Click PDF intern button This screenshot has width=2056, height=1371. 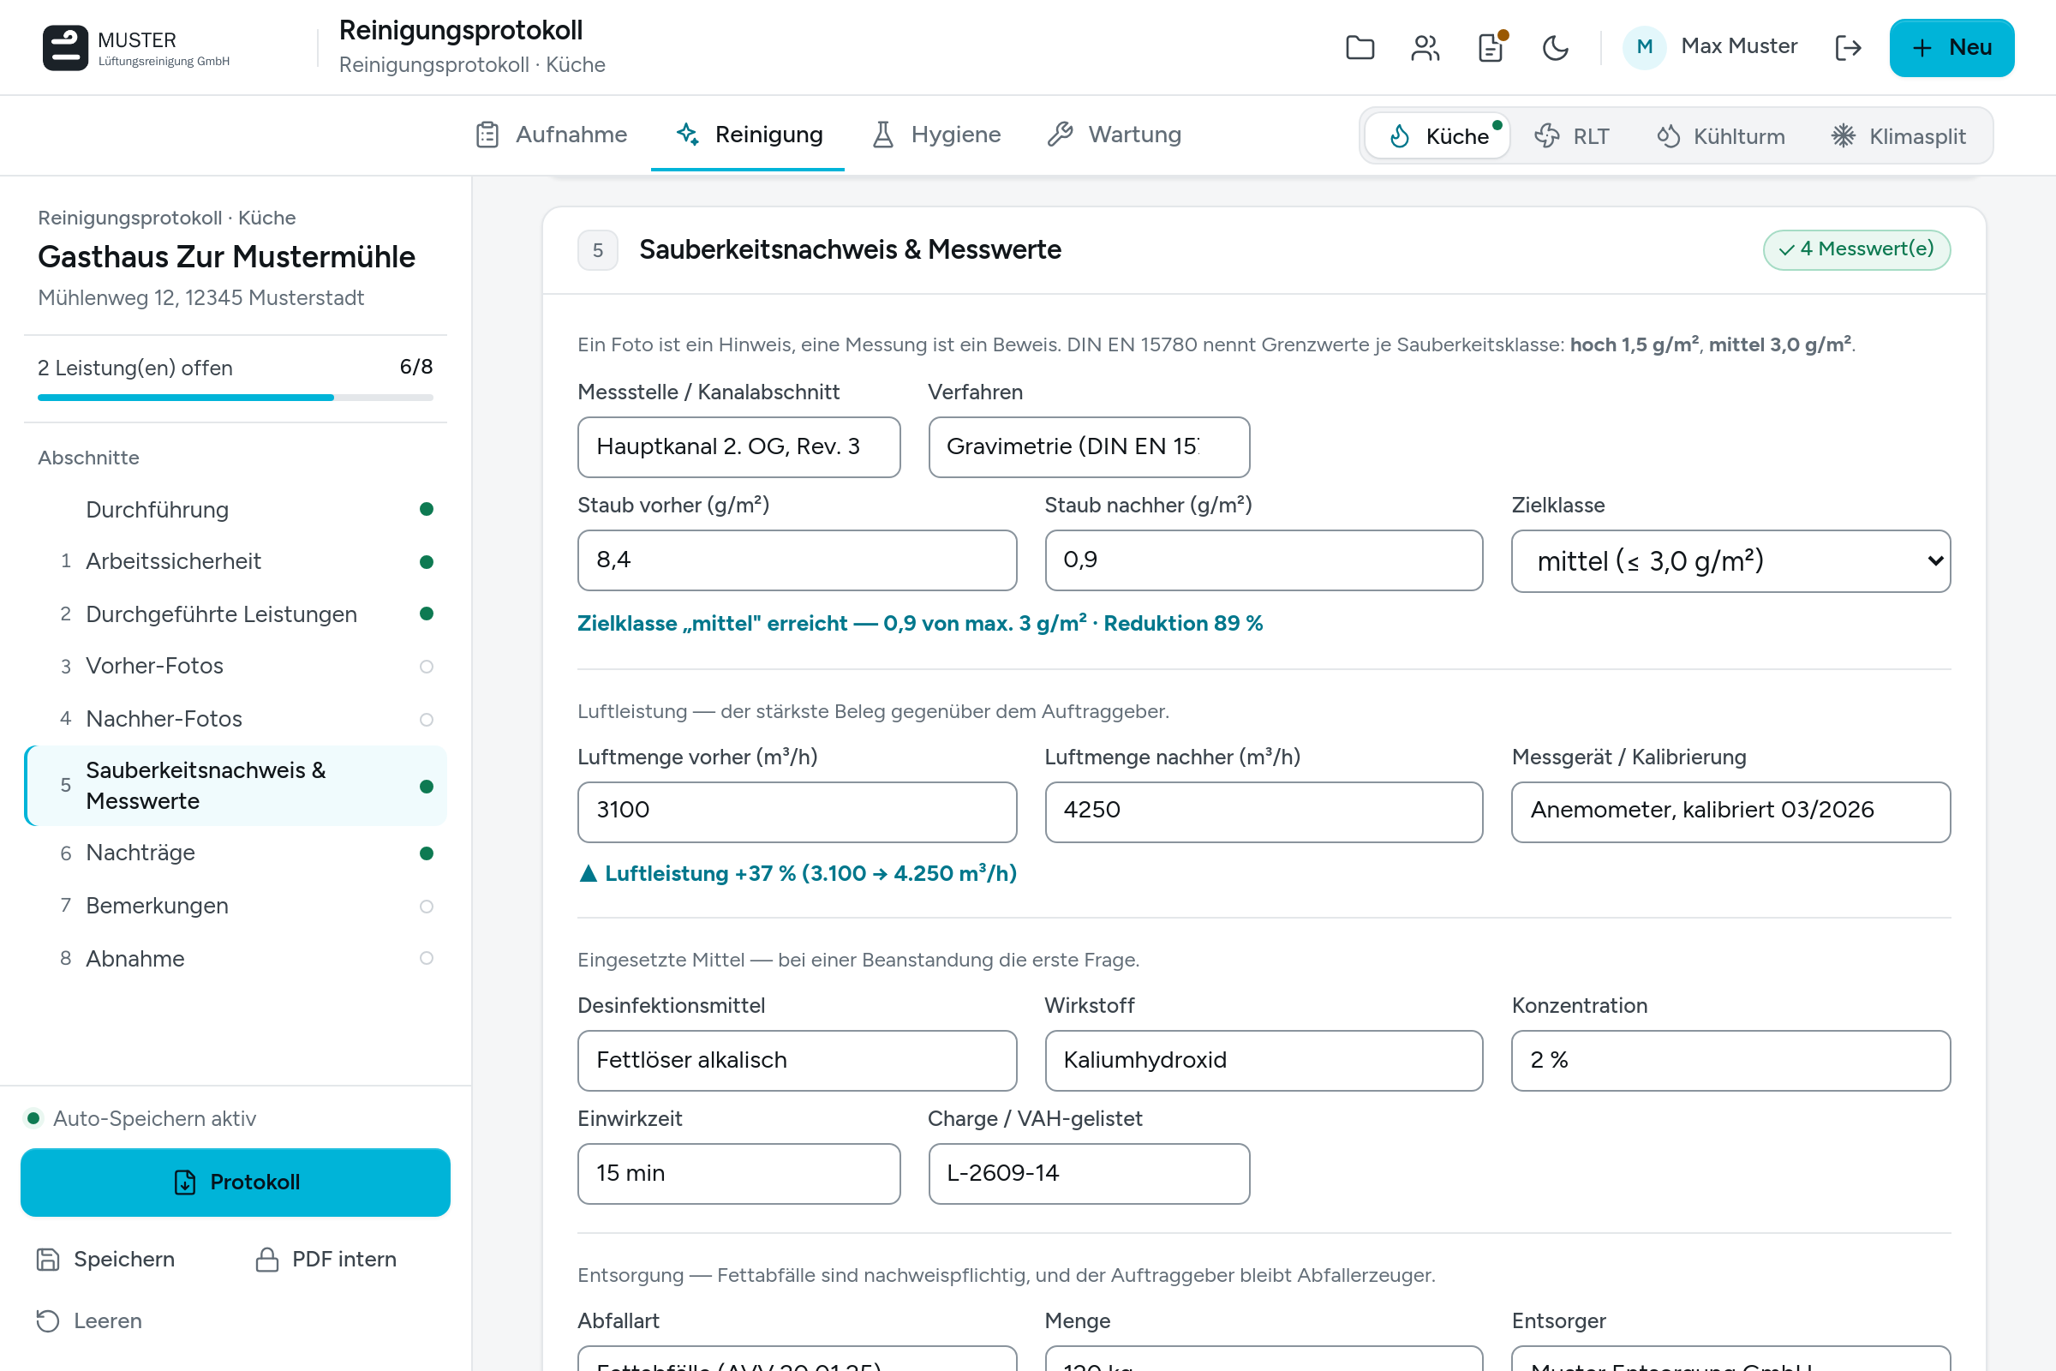point(326,1259)
